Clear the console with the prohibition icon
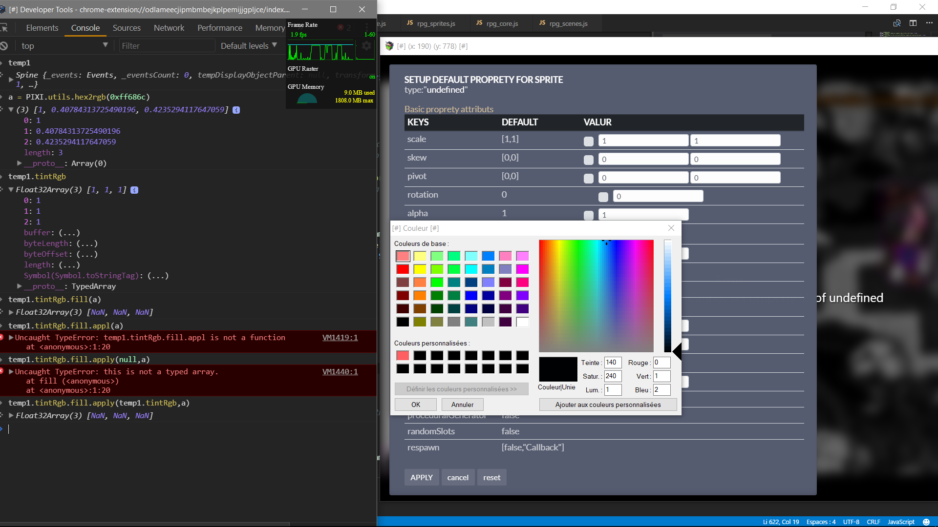 point(5,45)
